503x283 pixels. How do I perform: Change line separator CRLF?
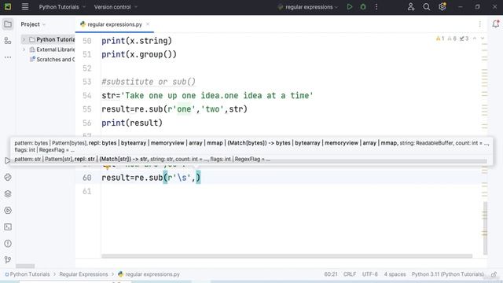[350, 274]
